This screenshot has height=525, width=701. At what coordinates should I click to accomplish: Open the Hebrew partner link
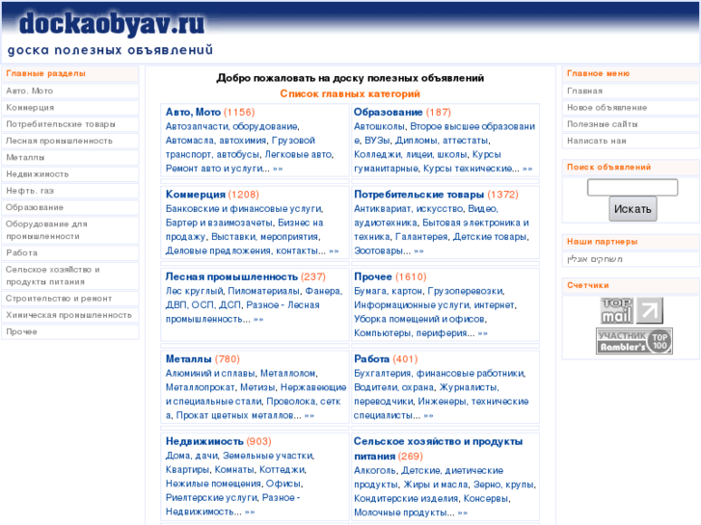(595, 259)
